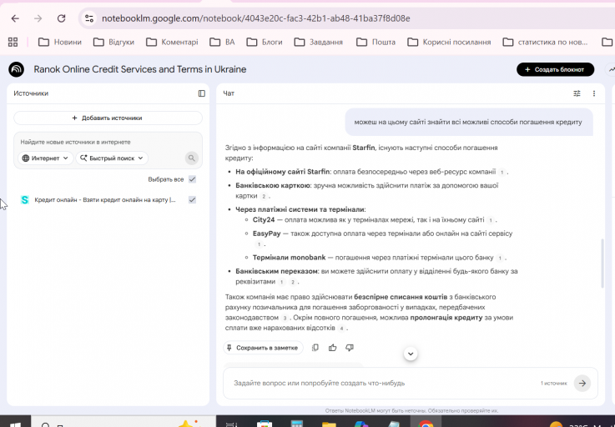615x427 pixels.
Task: Open site information icon in address bar
Action: [89, 18]
